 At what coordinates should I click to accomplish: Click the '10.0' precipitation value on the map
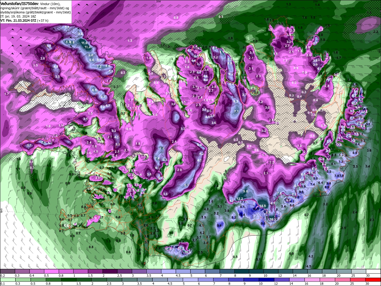coord(354,103)
